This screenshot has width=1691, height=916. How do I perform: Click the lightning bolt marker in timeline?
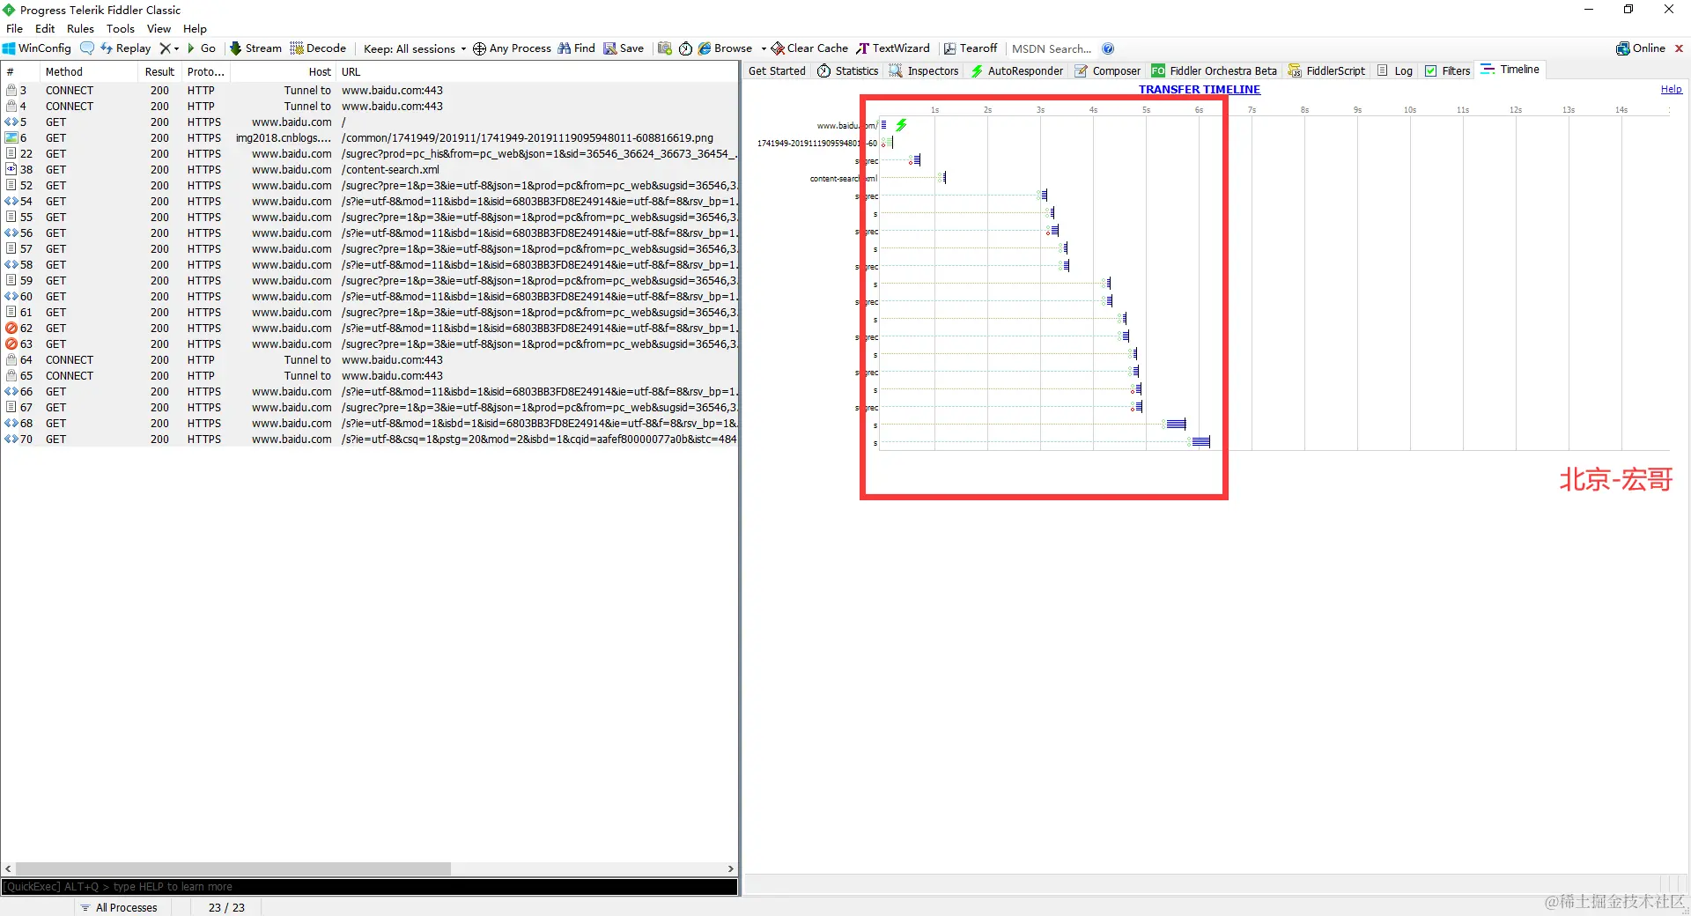pos(901,125)
